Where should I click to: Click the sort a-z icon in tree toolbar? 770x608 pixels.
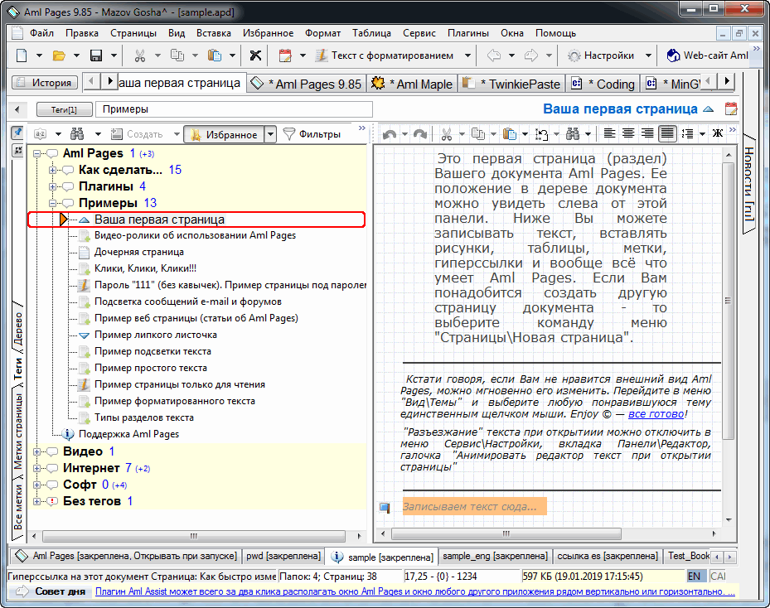pyautogui.click(x=41, y=134)
